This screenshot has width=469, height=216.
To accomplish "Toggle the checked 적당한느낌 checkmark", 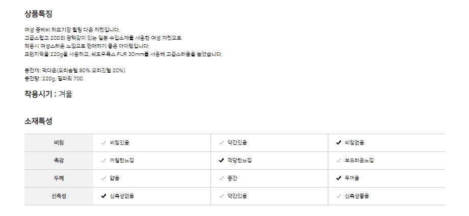I will (x=221, y=161).
